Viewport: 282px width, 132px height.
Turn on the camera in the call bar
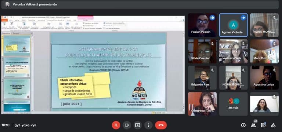[x=127, y=125]
